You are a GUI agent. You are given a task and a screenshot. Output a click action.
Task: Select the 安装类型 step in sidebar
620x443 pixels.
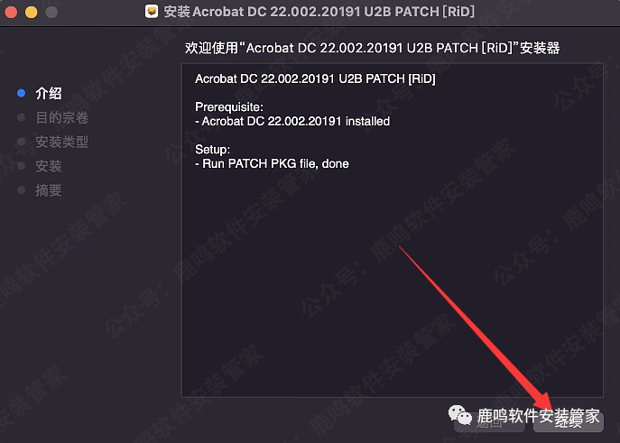[x=62, y=142]
